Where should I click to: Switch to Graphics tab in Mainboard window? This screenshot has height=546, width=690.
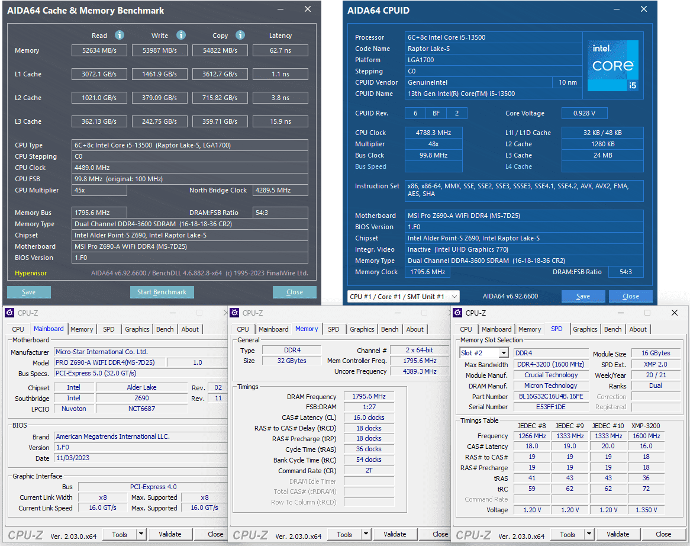point(137,329)
